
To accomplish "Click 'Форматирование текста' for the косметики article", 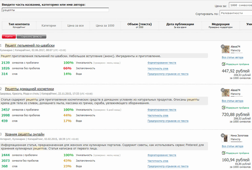I will [162, 110].
